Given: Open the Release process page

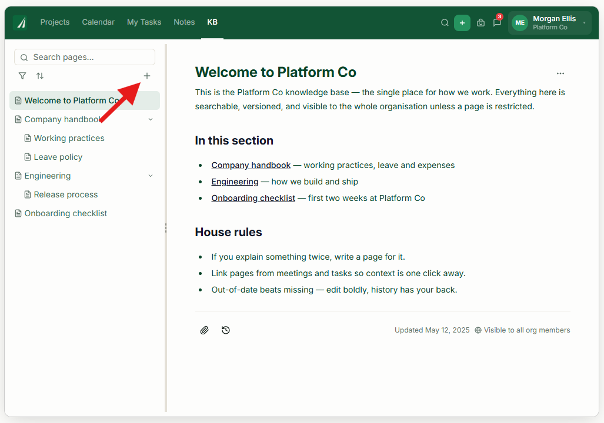Looking at the screenshot, I should [x=84, y=195].
